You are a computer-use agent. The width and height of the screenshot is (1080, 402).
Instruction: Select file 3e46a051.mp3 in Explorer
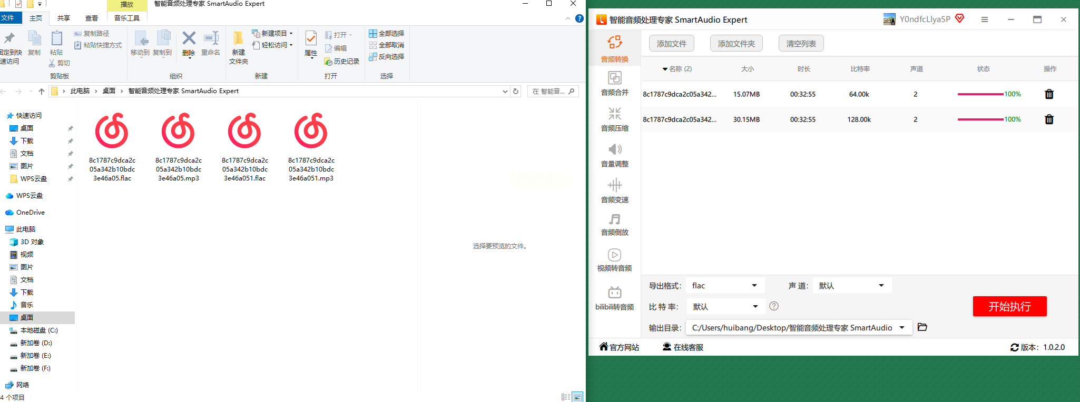[311, 147]
